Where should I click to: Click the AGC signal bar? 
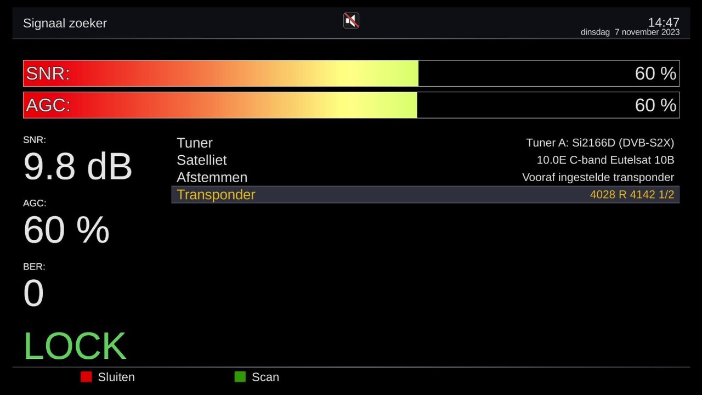(x=351, y=105)
